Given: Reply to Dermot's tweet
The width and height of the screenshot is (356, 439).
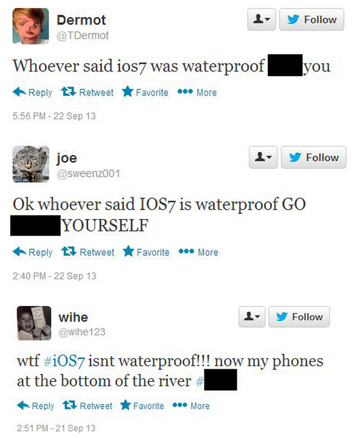Looking at the screenshot, I should coord(32,92).
